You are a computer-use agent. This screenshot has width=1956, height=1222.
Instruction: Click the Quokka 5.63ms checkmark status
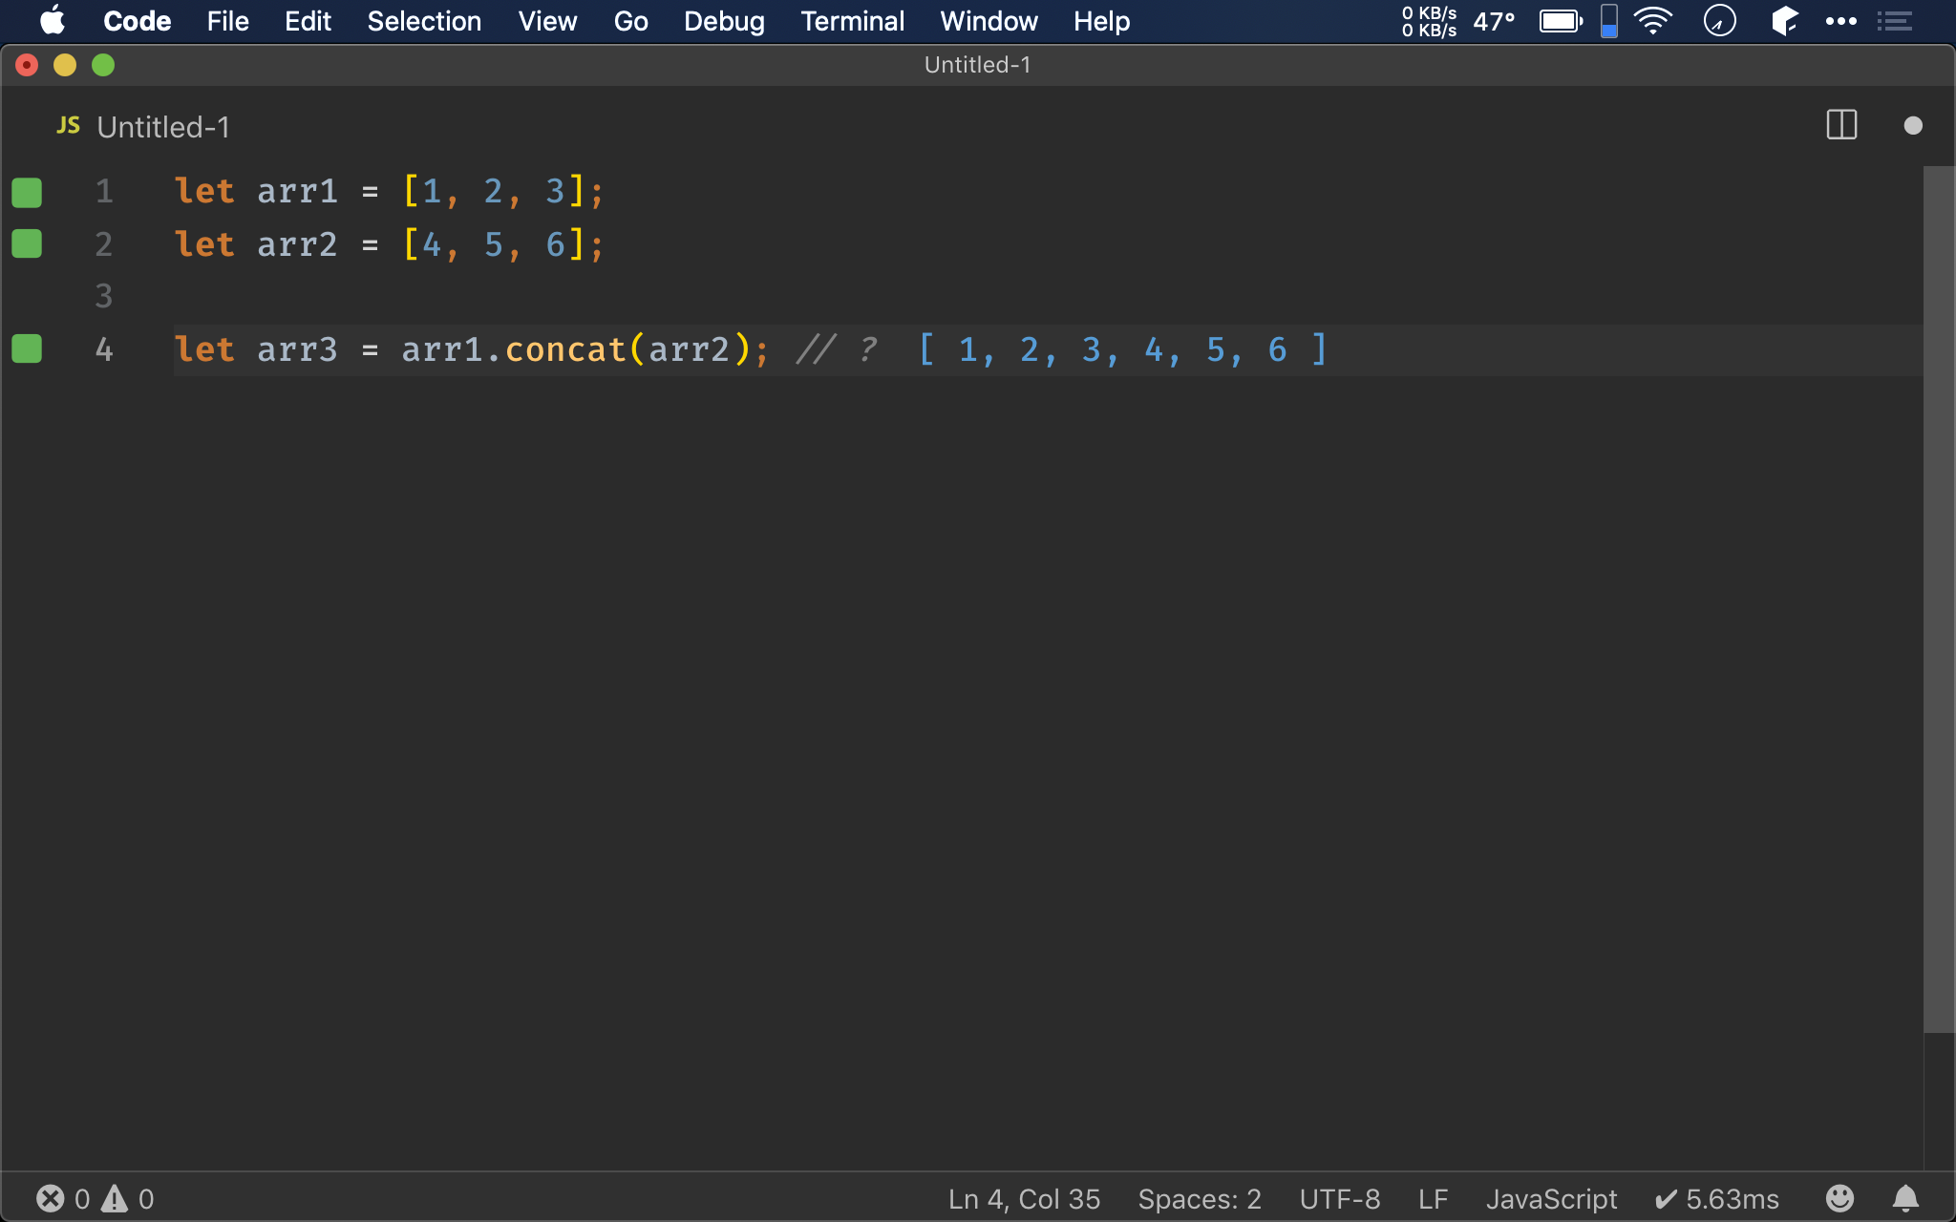pyautogui.click(x=1717, y=1198)
